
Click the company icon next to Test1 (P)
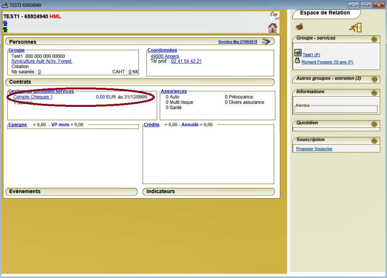point(298,53)
